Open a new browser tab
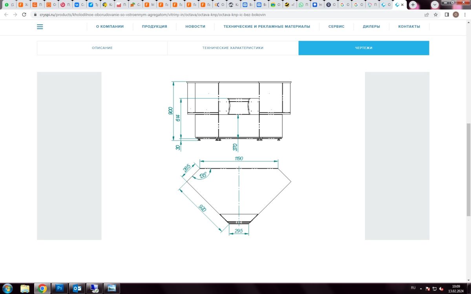This screenshot has height=294, width=471. tap(413, 5)
